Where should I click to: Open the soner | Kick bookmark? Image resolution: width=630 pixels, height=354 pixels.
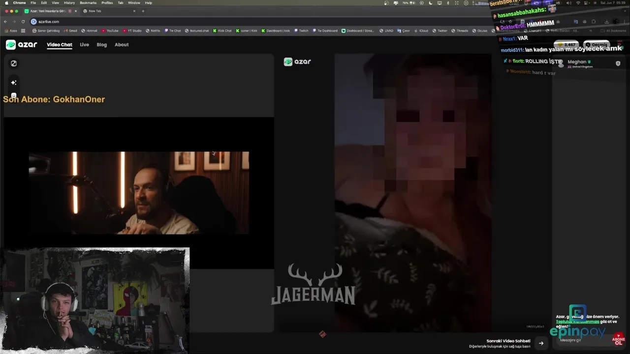coord(247,30)
